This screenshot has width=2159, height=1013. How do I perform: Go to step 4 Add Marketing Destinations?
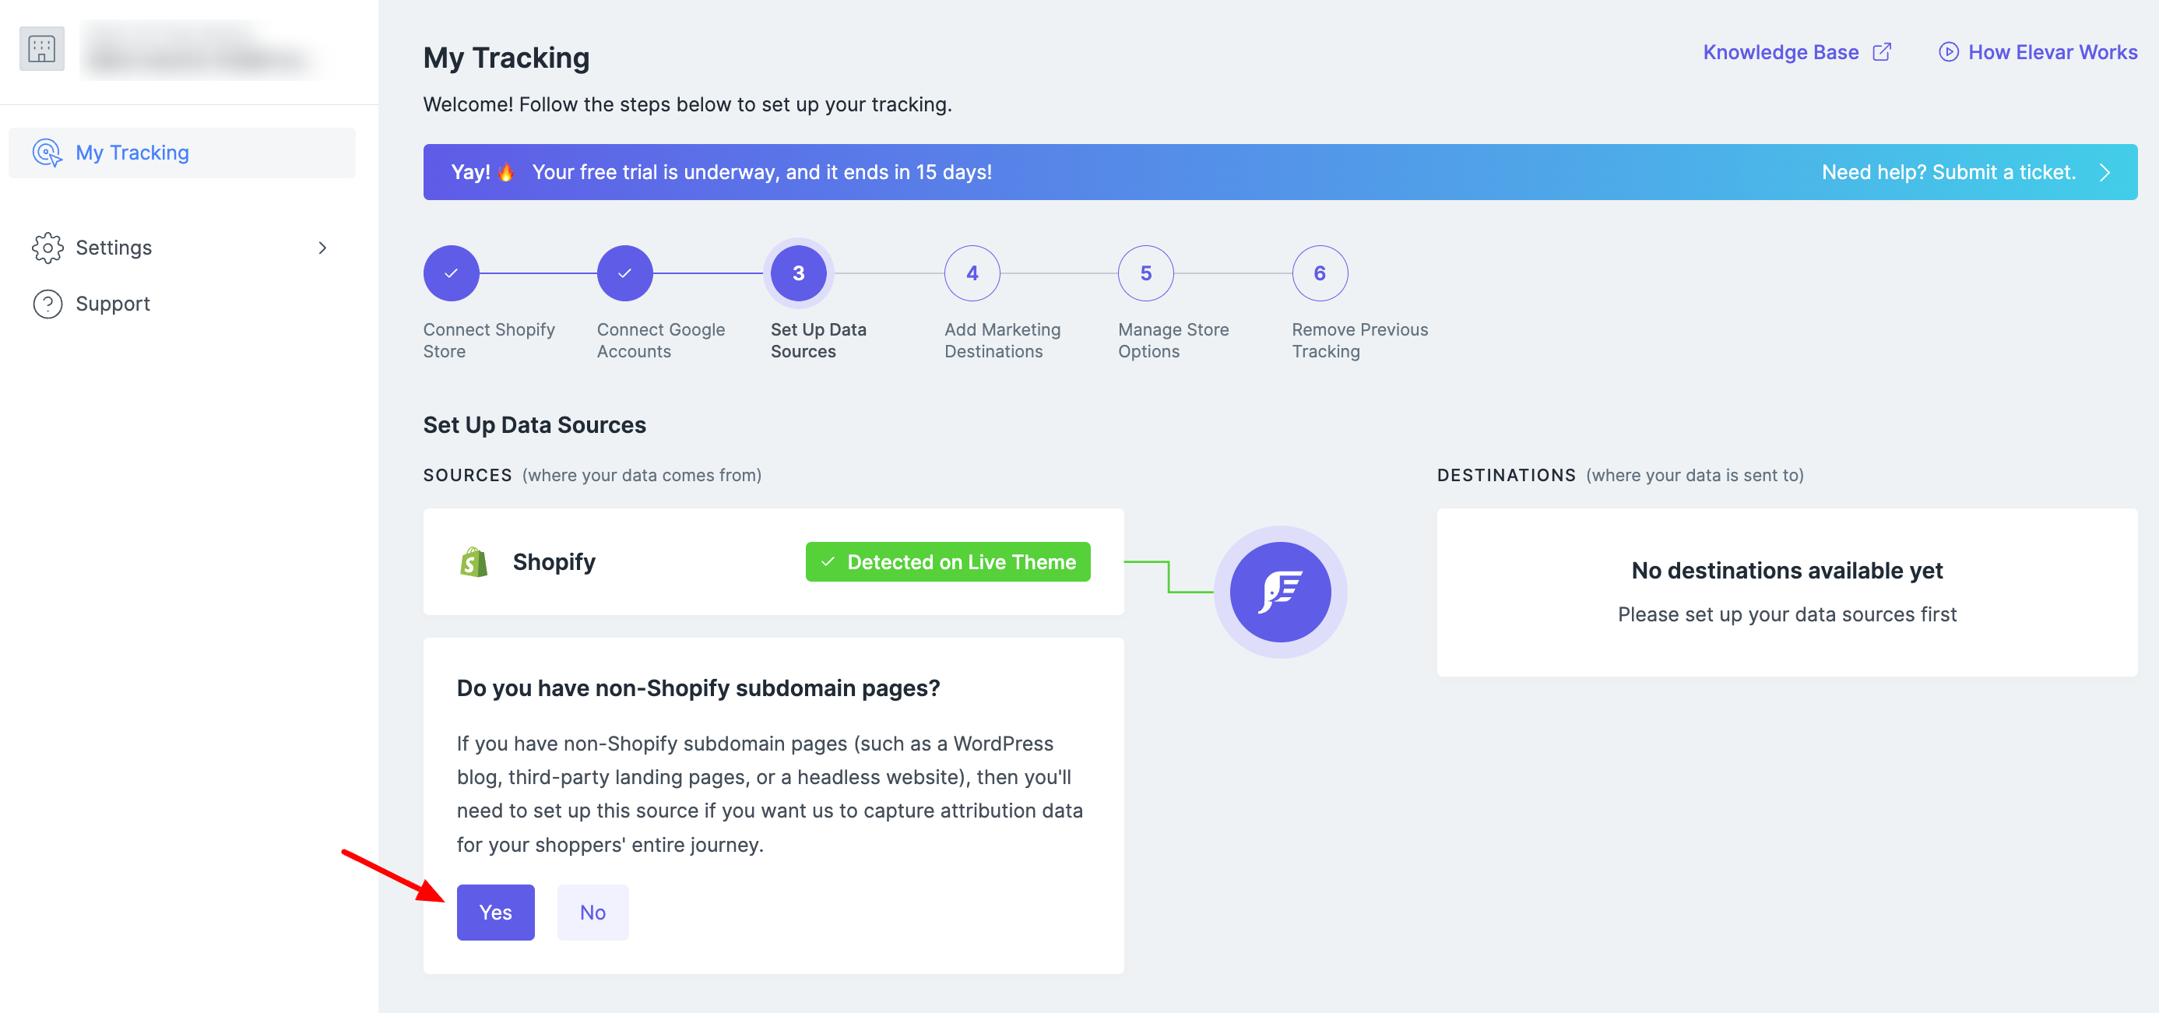tap(972, 273)
